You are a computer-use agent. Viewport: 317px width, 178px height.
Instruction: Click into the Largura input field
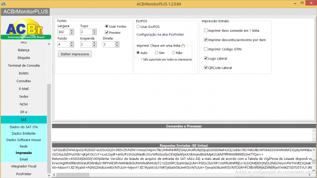pos(64,32)
